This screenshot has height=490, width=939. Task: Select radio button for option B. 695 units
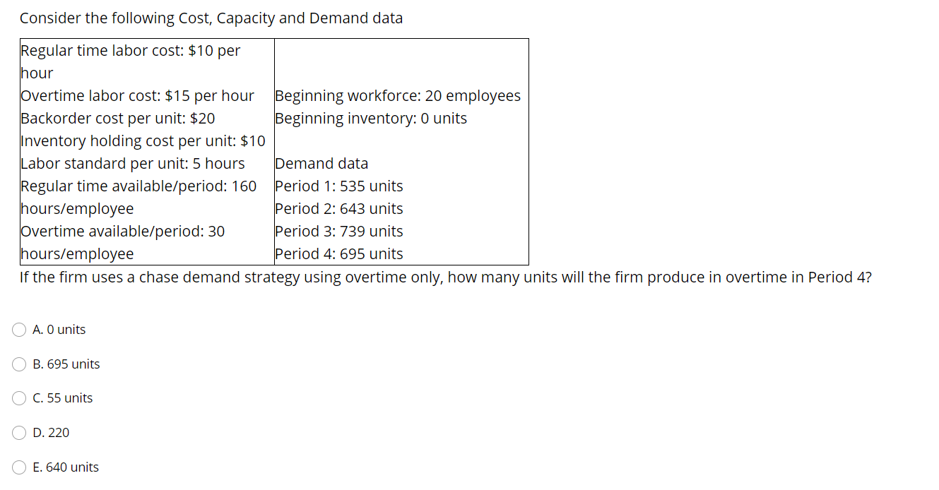(19, 364)
